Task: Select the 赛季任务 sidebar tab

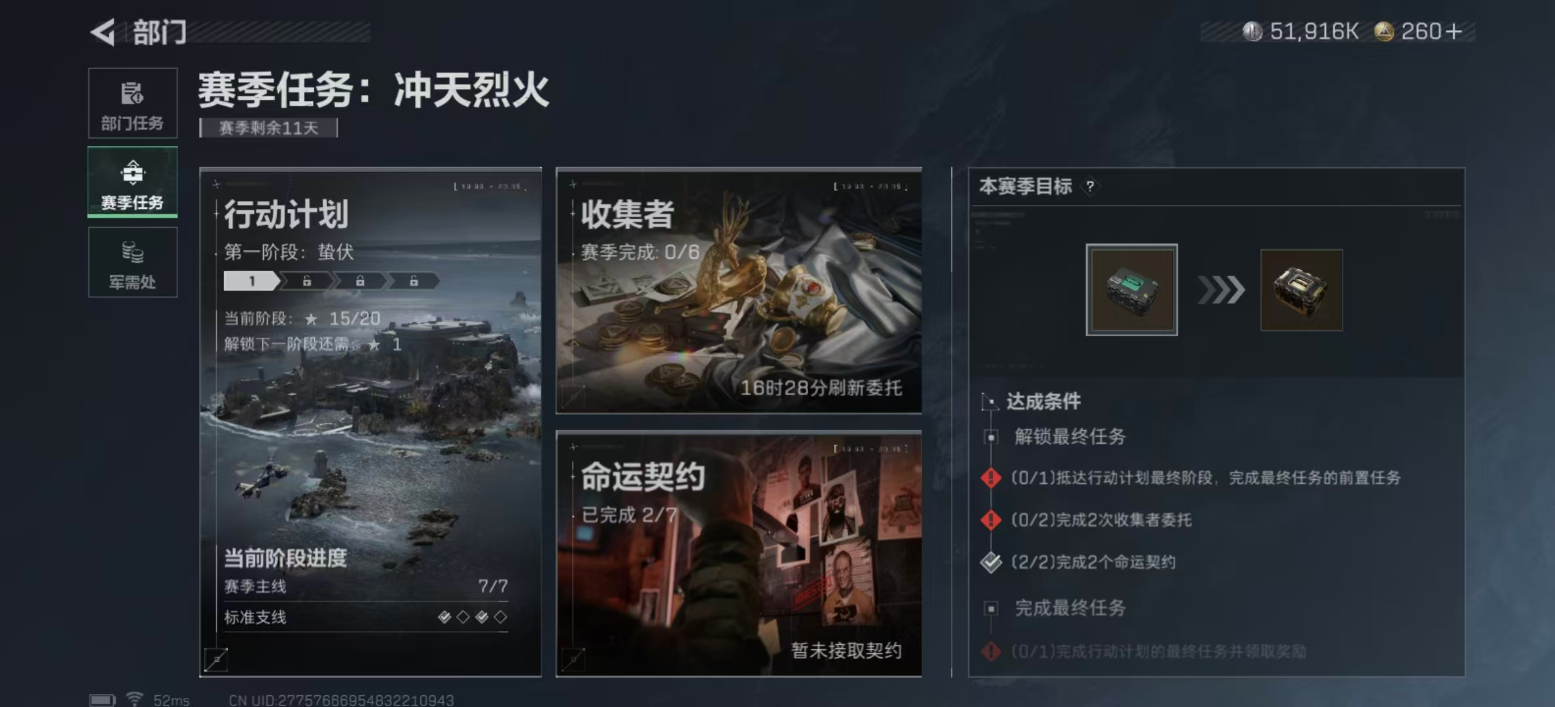Action: 133,182
